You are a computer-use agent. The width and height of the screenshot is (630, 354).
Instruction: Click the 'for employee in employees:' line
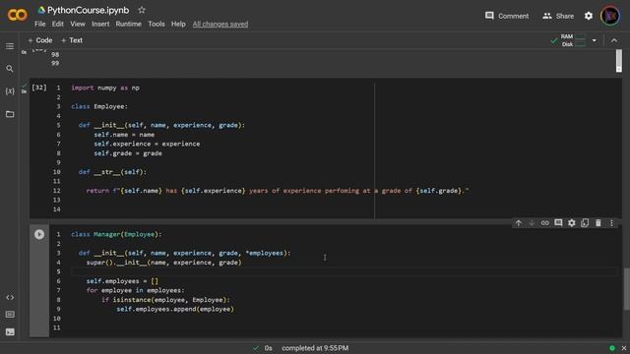(135, 291)
